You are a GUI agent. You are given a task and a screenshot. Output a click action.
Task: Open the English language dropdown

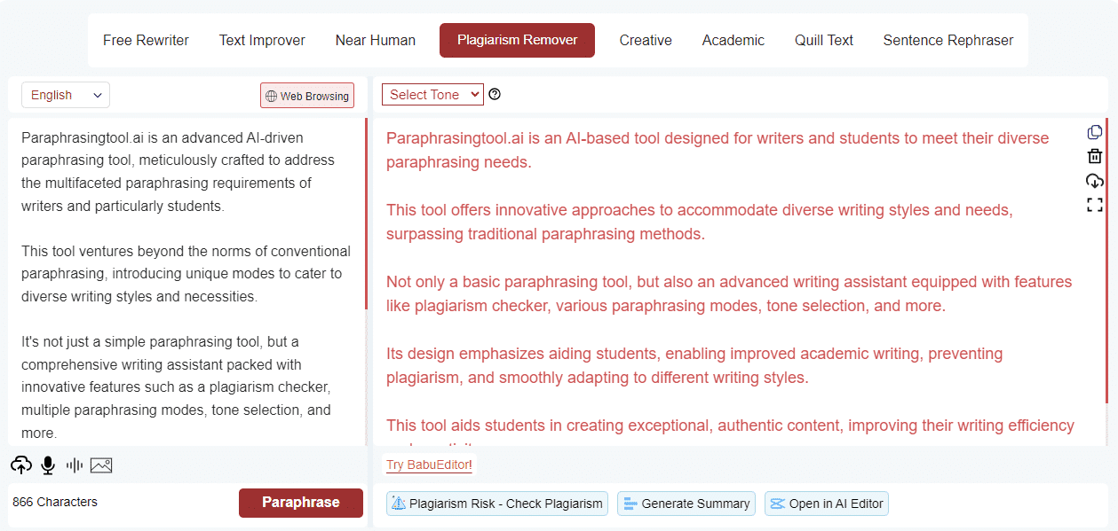(x=67, y=95)
